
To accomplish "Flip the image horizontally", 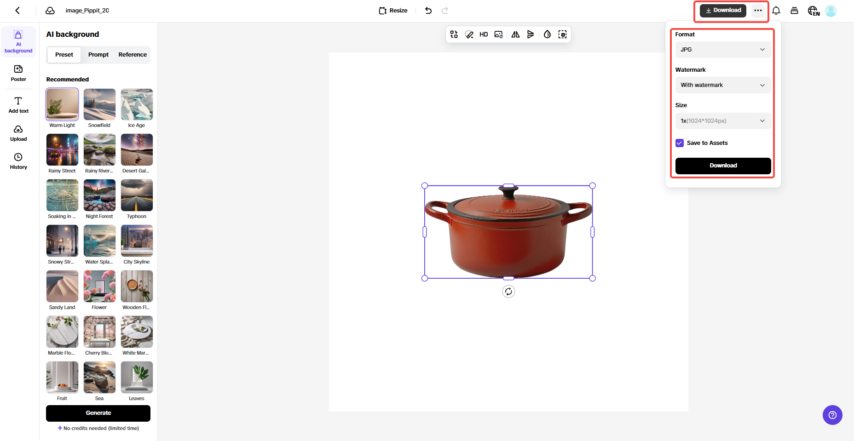I will point(515,34).
